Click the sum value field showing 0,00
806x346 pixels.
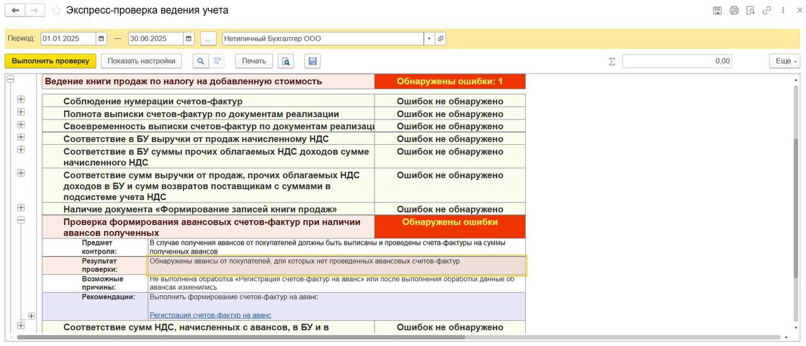click(677, 61)
